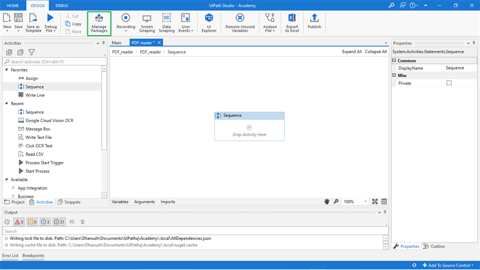
Task: Toggle error messages filter in Output
Action: [19, 222]
